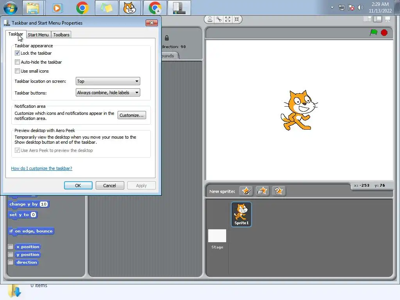Viewport: 400px width, 300px height.
Task: Click the cat sprite on the stage
Action: tap(299, 110)
